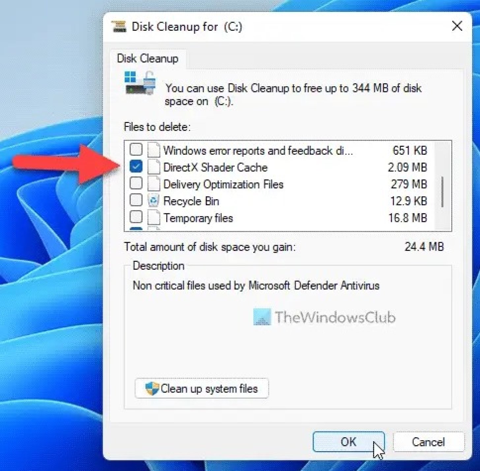Screen dimensions: 480x471
Task: Click the '12.9 KB' size value
Action: [409, 201]
